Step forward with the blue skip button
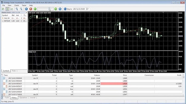The image size is (186, 104). pyautogui.click(x=60, y=9)
